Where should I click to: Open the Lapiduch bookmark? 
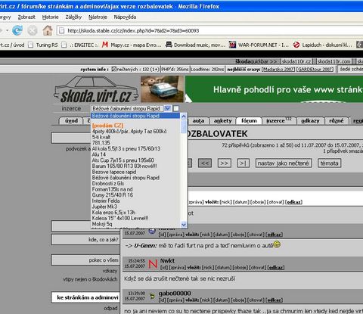click(322, 45)
